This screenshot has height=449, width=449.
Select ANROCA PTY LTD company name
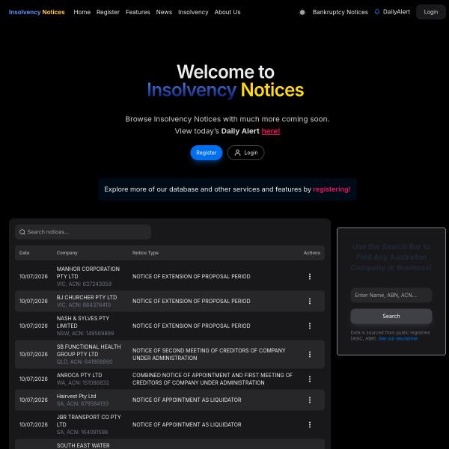[x=79, y=375]
